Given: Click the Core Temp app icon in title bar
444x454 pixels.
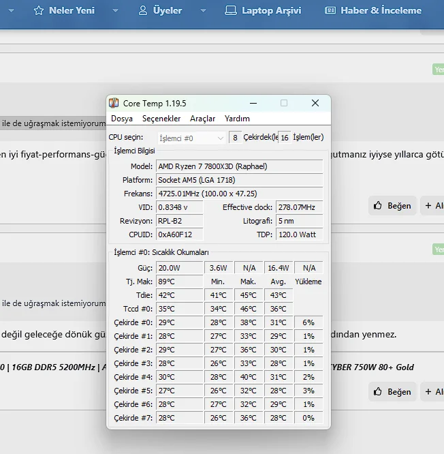Looking at the screenshot, I should pyautogui.click(x=114, y=103).
